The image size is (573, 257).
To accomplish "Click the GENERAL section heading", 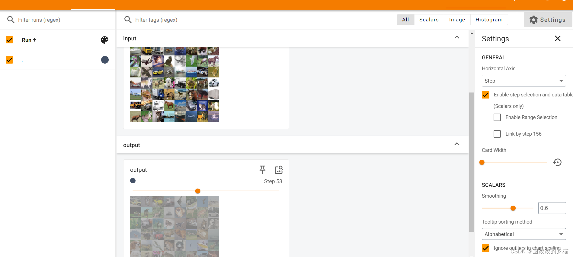I will coord(493,58).
